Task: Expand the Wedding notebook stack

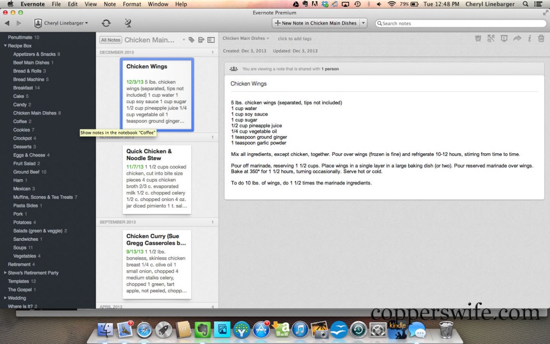Action: [5, 298]
